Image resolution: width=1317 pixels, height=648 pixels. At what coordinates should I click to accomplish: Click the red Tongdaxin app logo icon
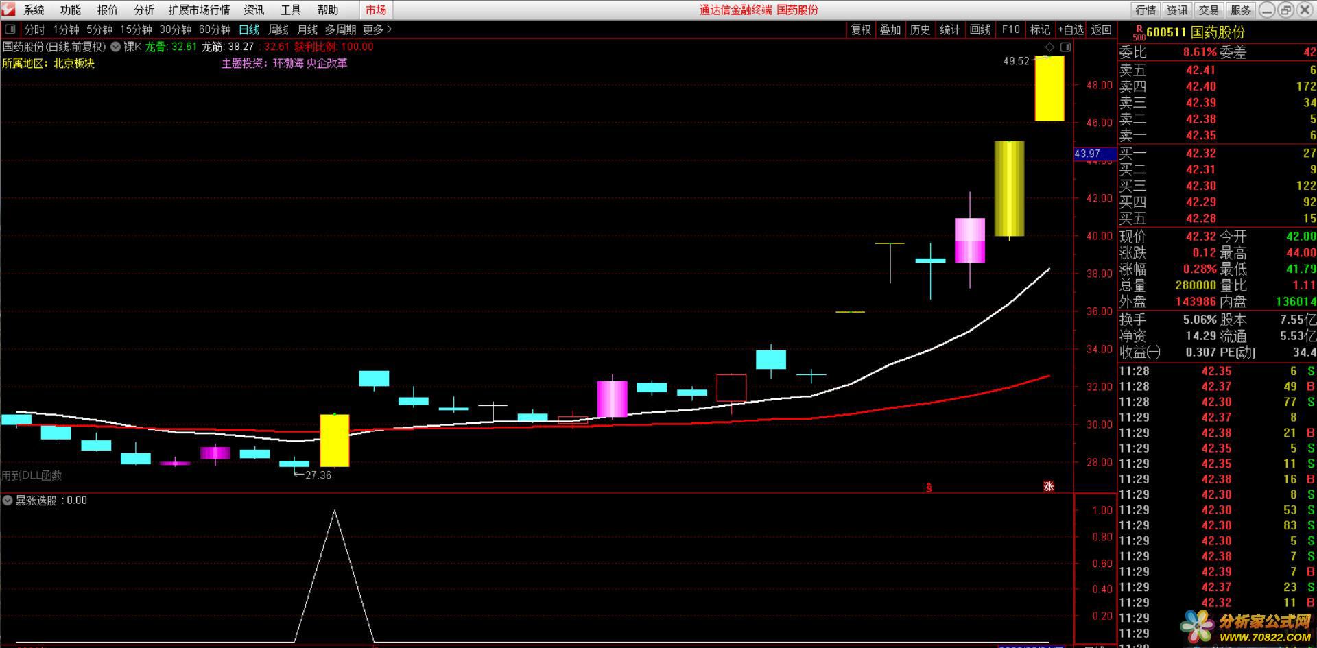[x=8, y=10]
